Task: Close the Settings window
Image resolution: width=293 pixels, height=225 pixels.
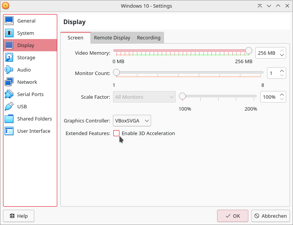Action: [287, 6]
